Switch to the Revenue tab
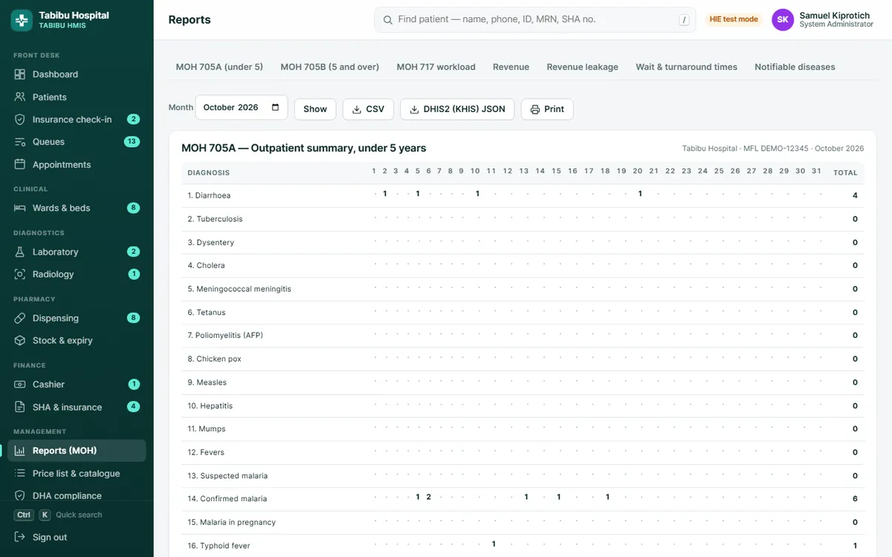This screenshot has height=557, width=892. click(x=511, y=67)
